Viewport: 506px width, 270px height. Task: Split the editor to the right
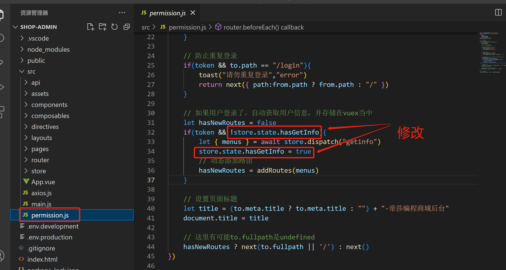(x=498, y=13)
